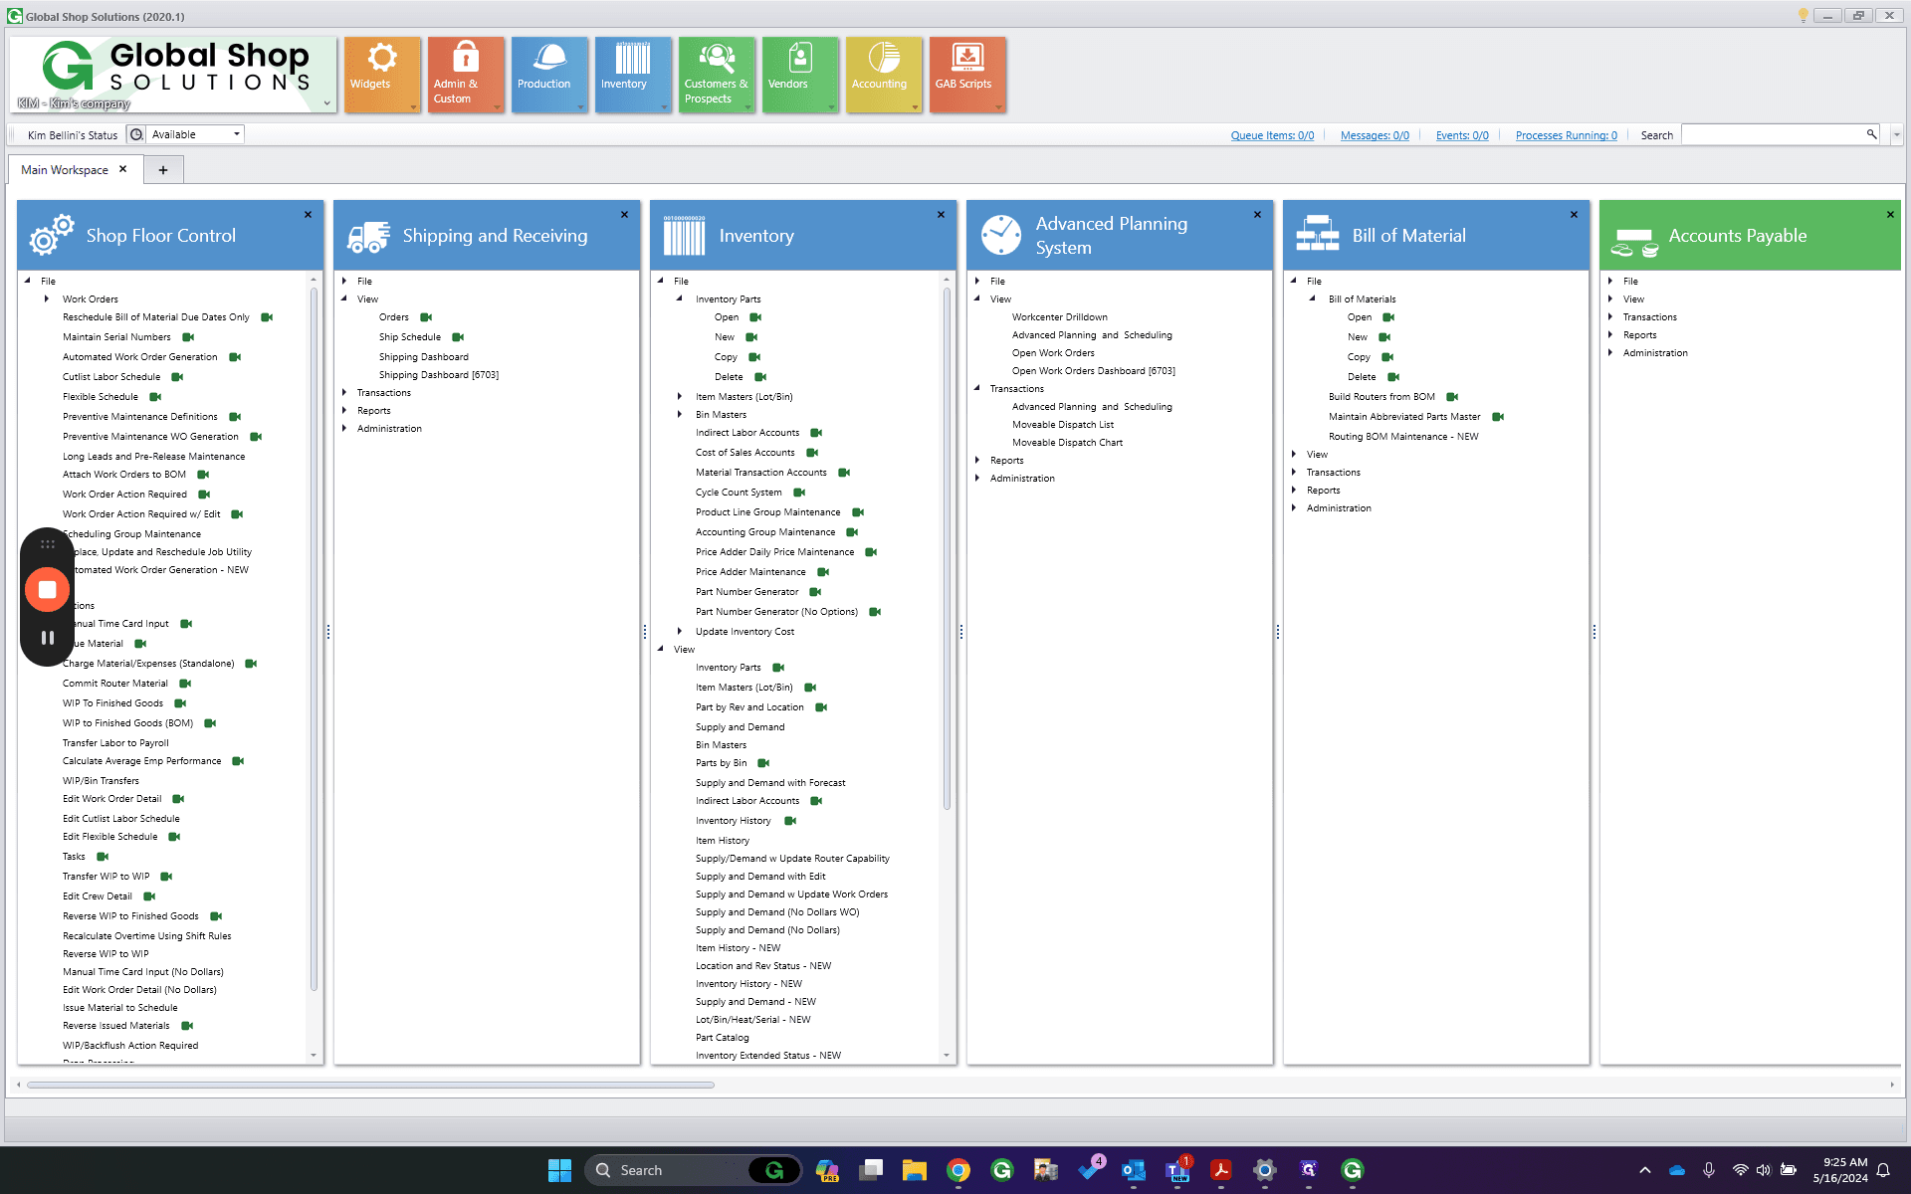The height and width of the screenshot is (1194, 1911).
Task: Pause the screen recording
Action: click(x=47, y=638)
